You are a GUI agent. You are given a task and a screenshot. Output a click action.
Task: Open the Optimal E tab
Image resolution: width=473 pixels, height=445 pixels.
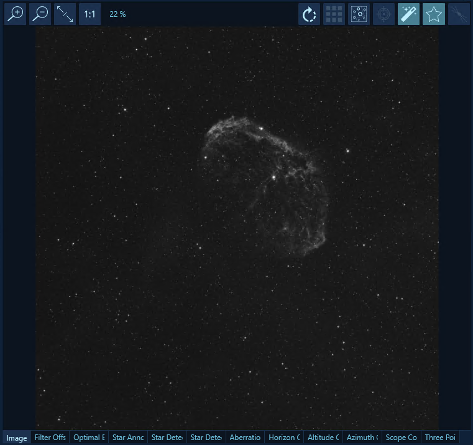(x=89, y=438)
